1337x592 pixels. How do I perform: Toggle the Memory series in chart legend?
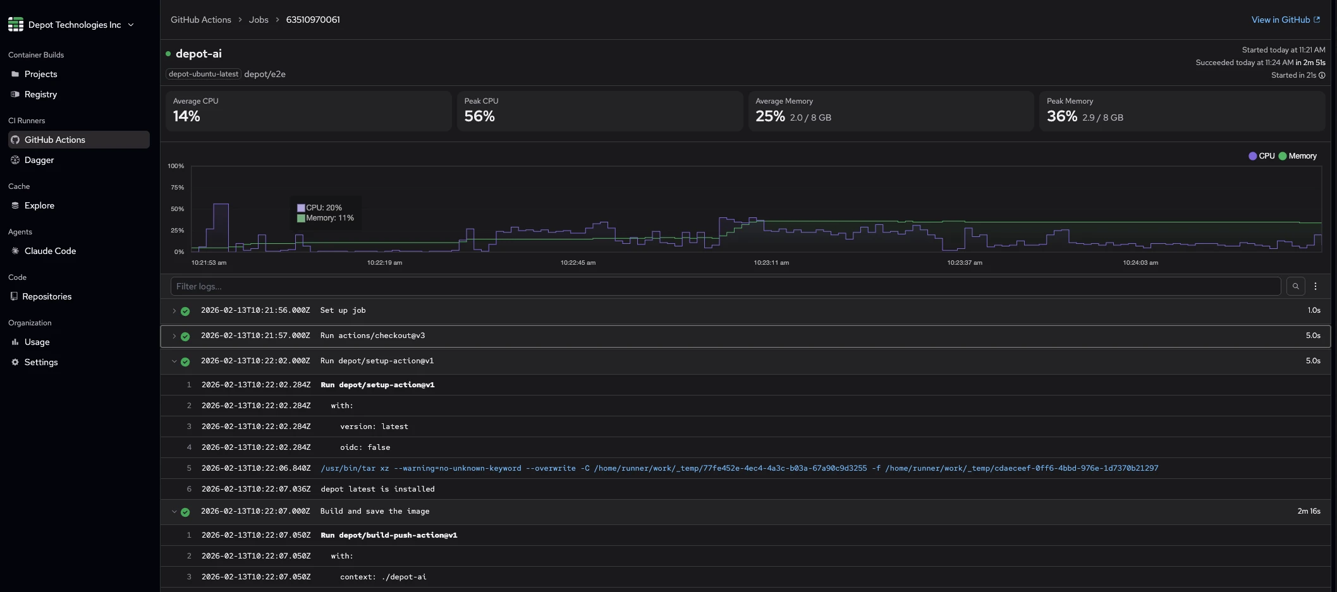[1297, 156]
